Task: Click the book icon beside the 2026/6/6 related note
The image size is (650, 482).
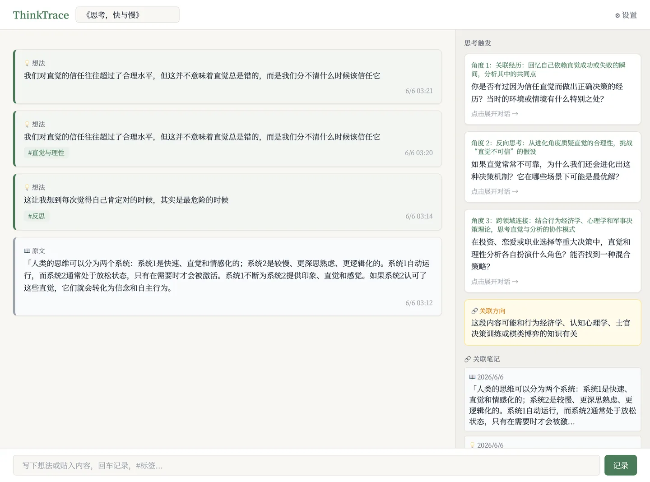Action: point(472,377)
